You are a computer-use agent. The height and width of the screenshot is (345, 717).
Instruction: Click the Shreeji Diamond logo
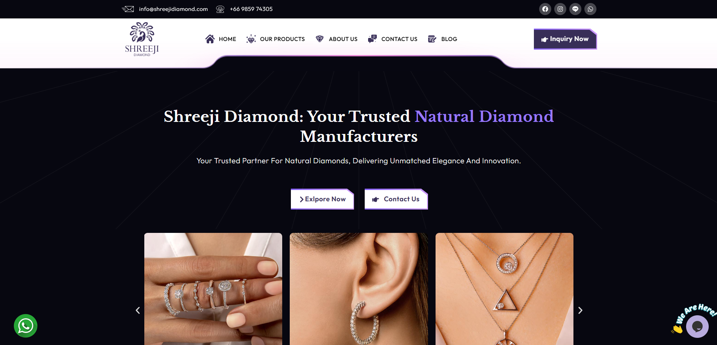[x=142, y=39]
